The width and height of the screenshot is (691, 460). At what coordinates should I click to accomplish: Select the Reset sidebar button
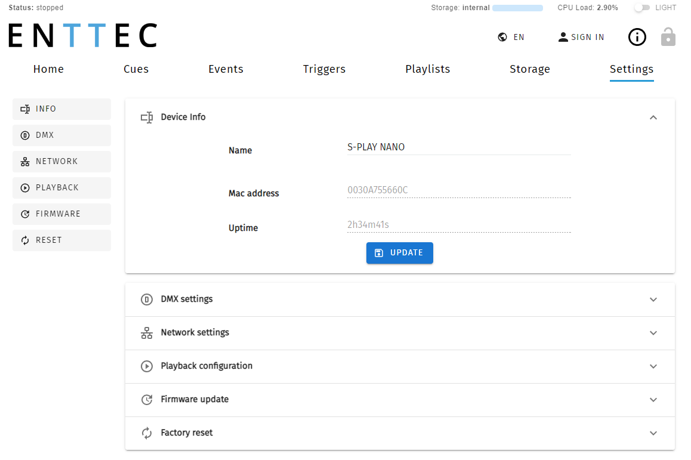61,240
